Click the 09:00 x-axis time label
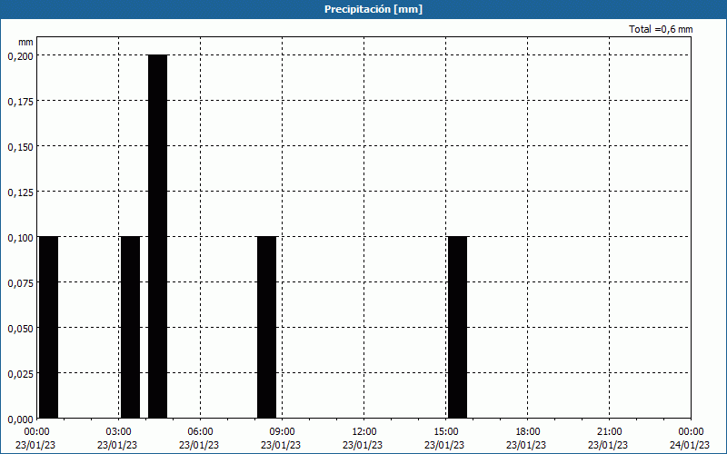This screenshot has height=454, width=727. [x=282, y=432]
